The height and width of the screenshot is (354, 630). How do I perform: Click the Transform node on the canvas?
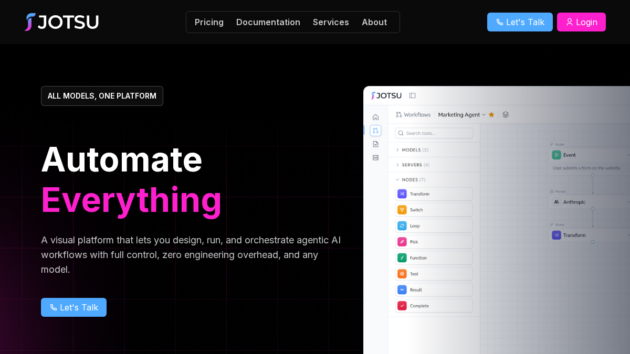589,235
